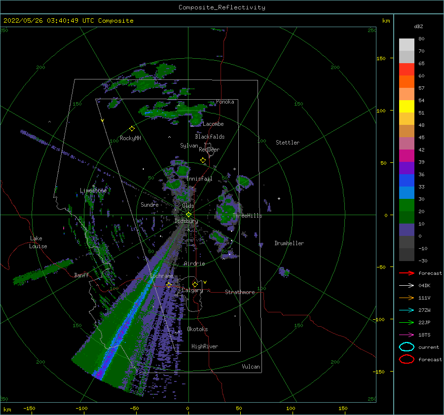Click the yellow radar-site diamond at map center
Screen dimensions: 444x415
[188, 215]
